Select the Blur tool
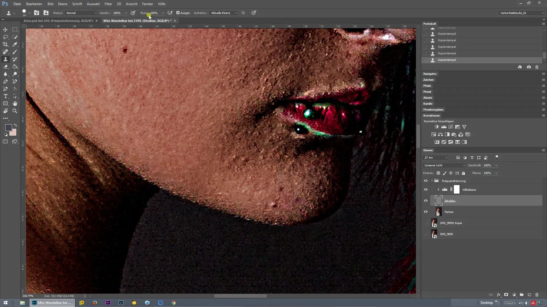Viewport: 547px width, 307px height. coord(5,74)
